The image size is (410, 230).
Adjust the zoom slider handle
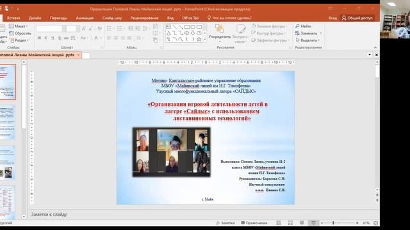(x=333, y=223)
